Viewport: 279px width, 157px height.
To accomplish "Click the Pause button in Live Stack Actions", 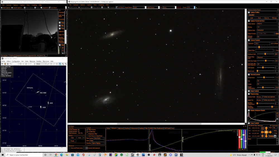I will pos(72,141).
